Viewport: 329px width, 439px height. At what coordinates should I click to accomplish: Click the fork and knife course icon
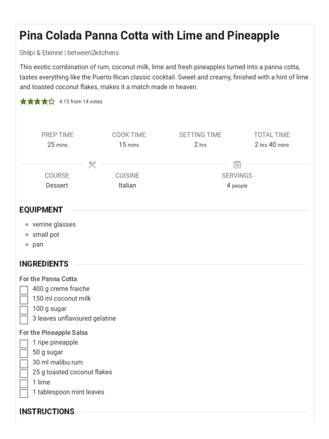(93, 165)
